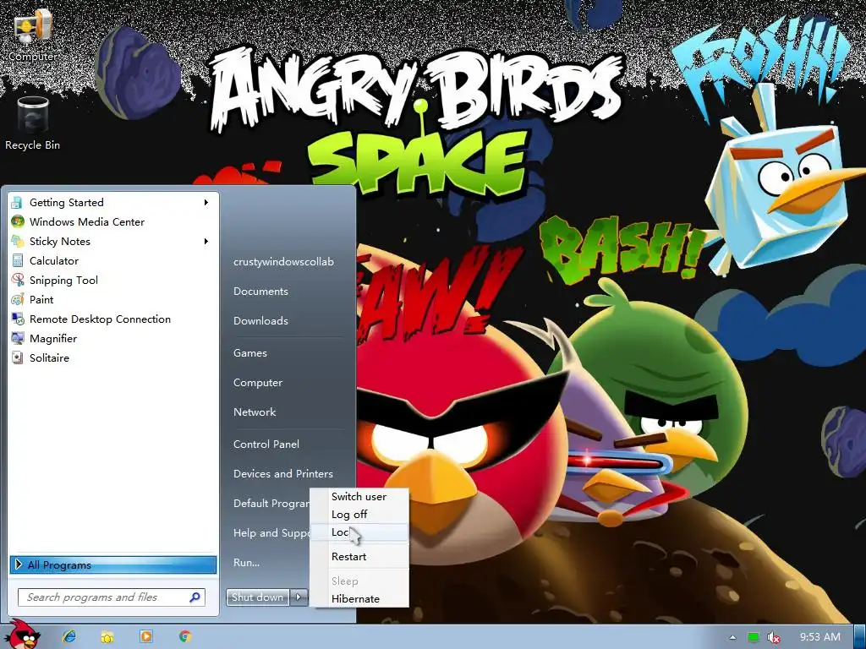The width and height of the screenshot is (866, 649).
Task: Select Hibernate in the power menu
Action: pos(359,599)
